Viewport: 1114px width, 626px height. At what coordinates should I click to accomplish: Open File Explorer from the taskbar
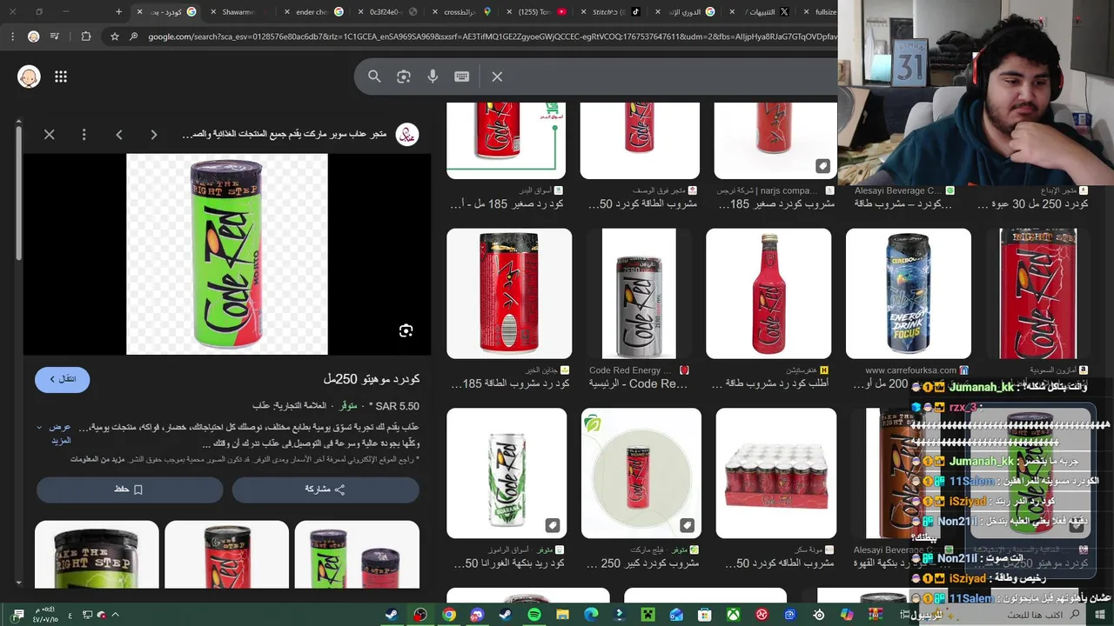(x=563, y=615)
